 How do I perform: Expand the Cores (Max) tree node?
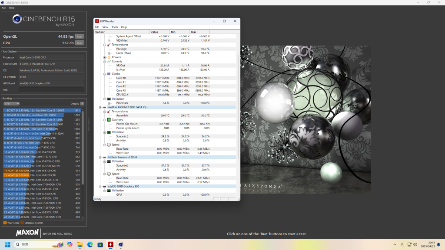click(109, 53)
